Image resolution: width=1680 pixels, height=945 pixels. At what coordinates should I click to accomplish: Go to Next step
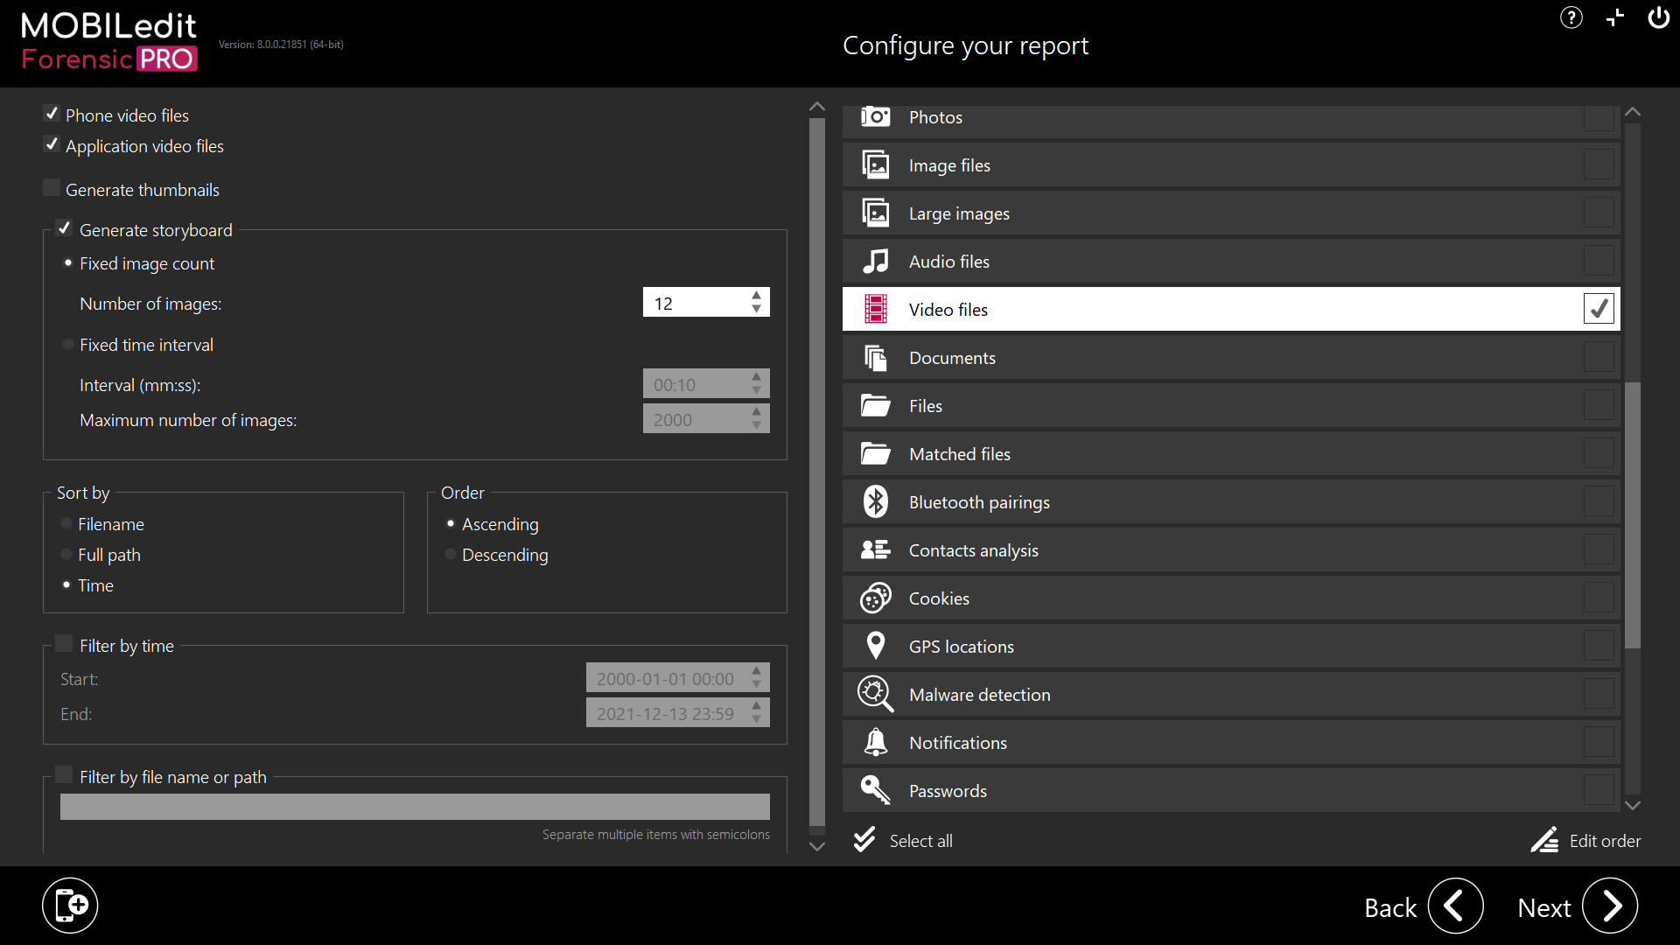(1609, 906)
